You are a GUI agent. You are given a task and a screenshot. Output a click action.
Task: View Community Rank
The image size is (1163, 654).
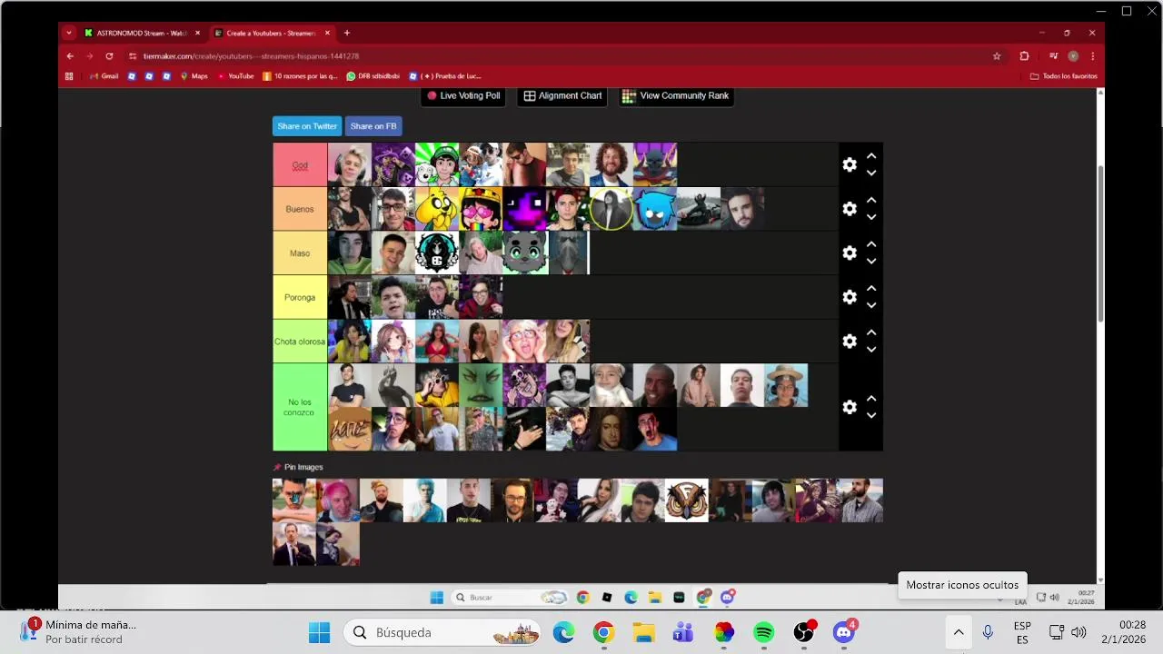[676, 95]
